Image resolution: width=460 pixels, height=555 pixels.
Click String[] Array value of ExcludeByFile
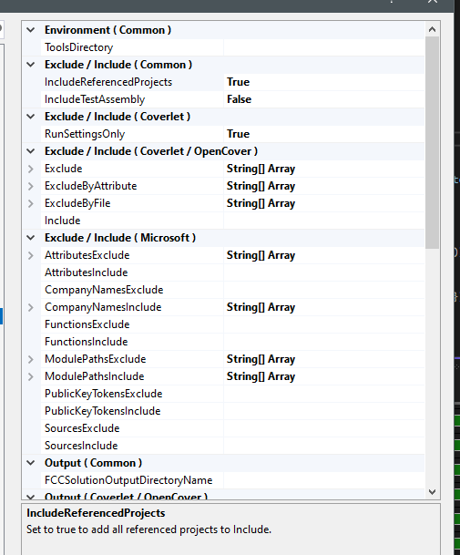pos(261,203)
